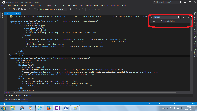This screenshot has height=111, width=197.
Task: Click the Open File toolbar icon
Action: [19, 9]
